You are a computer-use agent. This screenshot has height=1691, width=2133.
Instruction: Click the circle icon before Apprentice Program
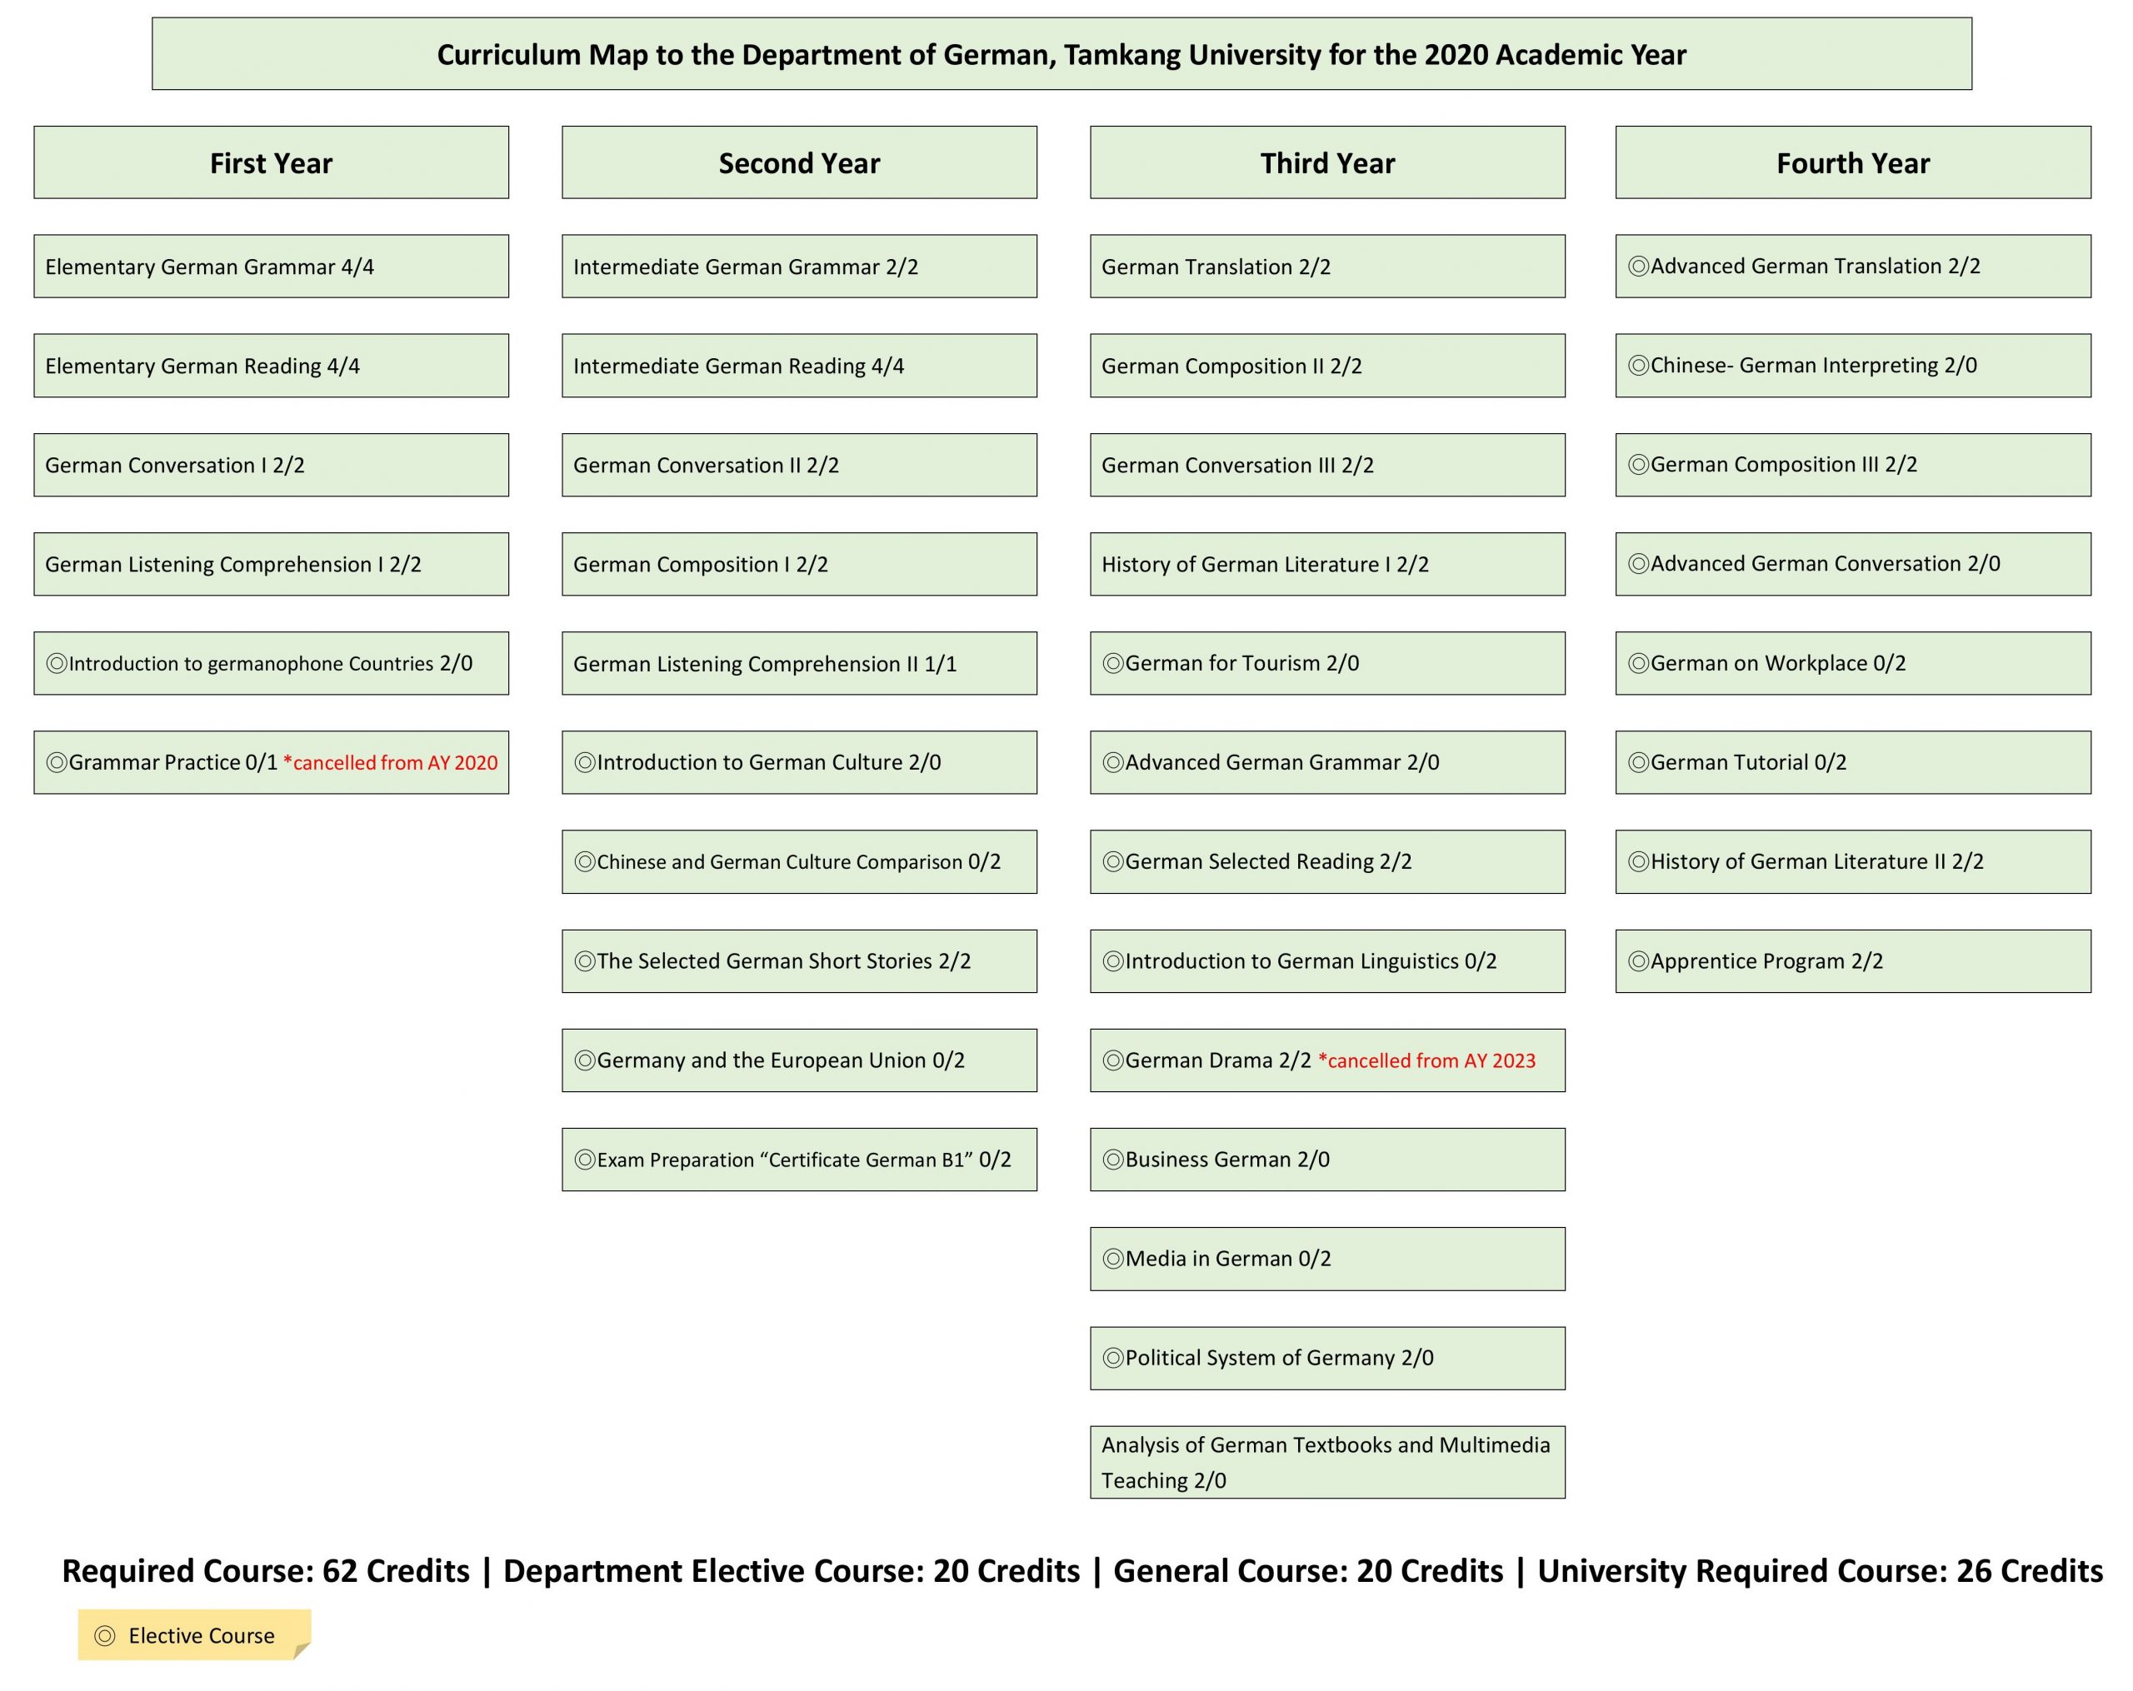1638,961
